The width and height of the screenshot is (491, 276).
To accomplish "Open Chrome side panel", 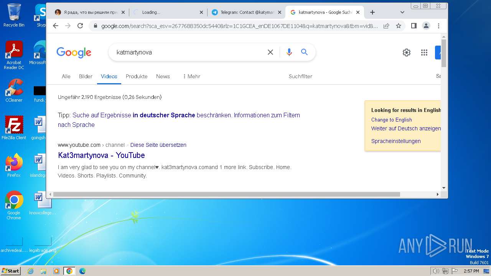I will coord(414,26).
